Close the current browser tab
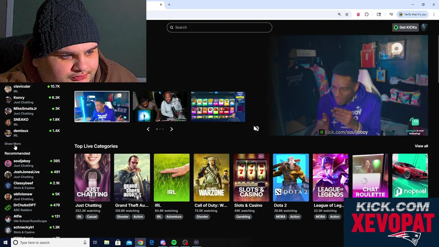Viewport: 439px width, 247px height. pos(161,4)
